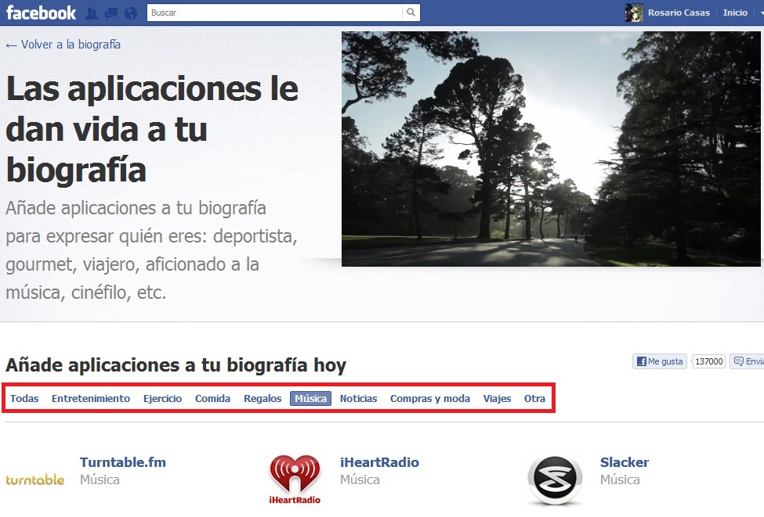Image resolution: width=764 pixels, height=517 pixels.
Task: Play the forest video thumbnail
Action: (x=551, y=149)
